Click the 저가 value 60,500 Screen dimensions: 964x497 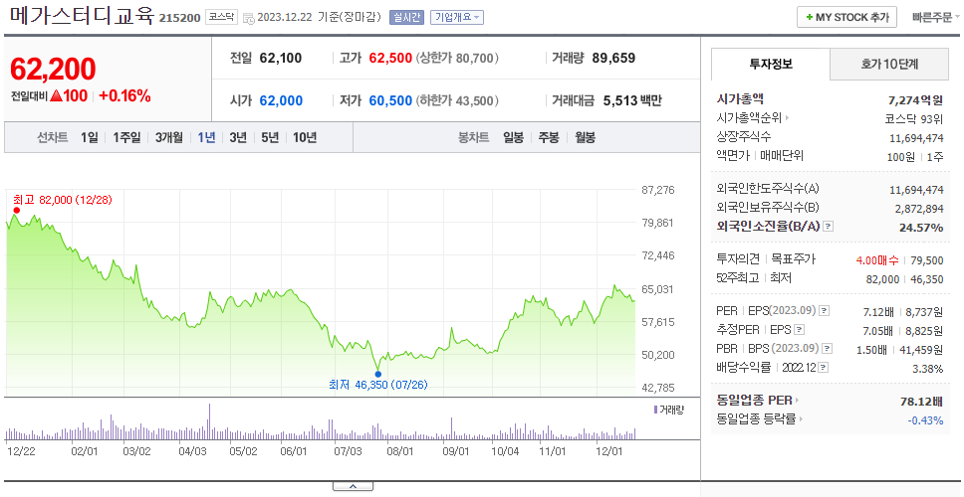point(390,100)
